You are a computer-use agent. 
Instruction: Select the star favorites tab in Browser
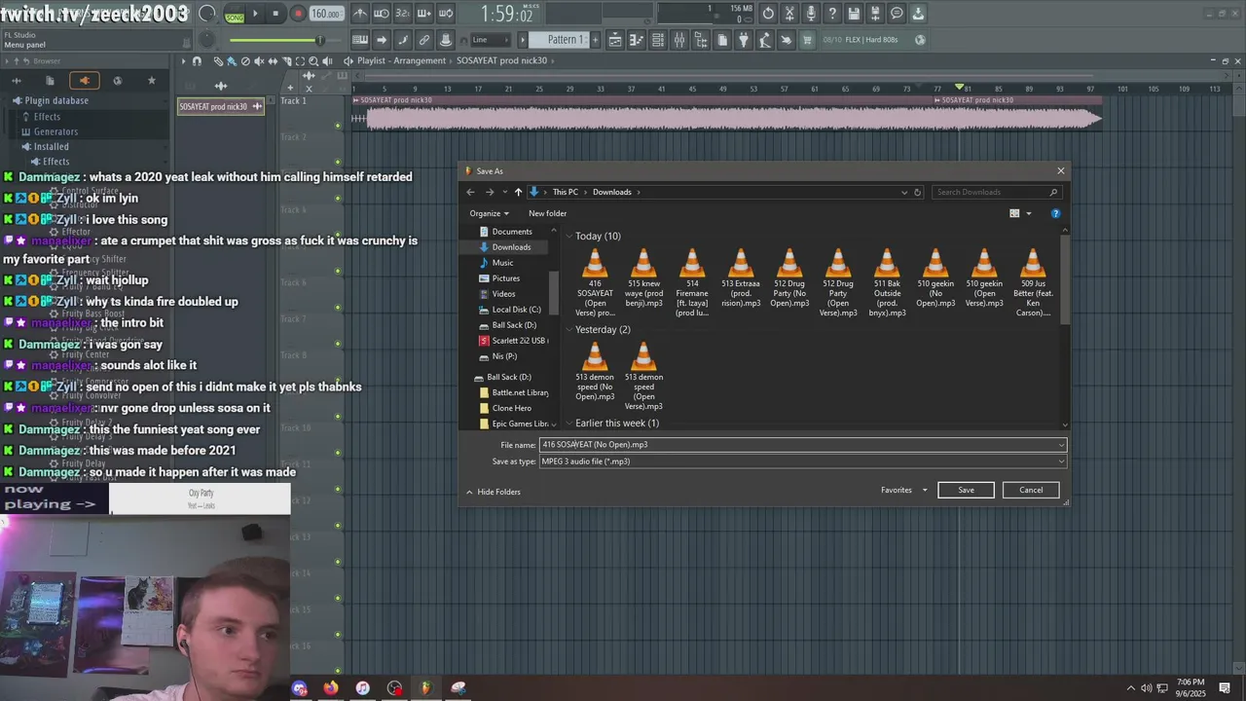click(x=151, y=81)
